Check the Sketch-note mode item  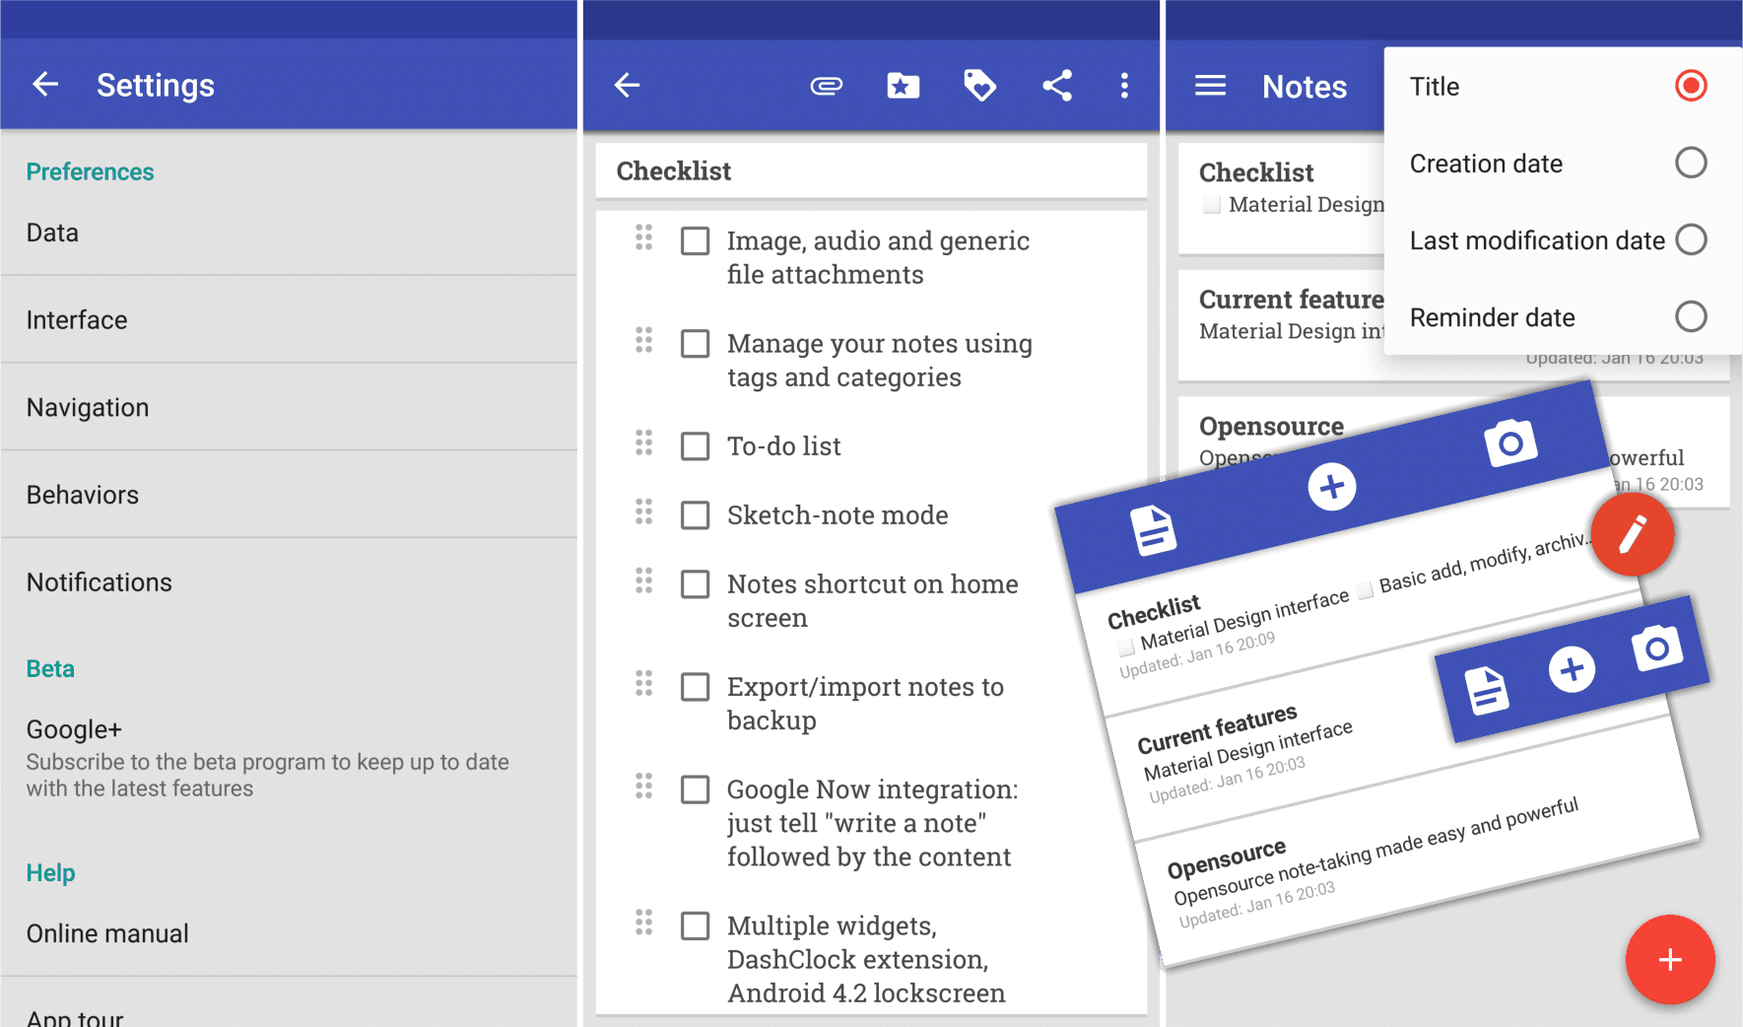[696, 514]
